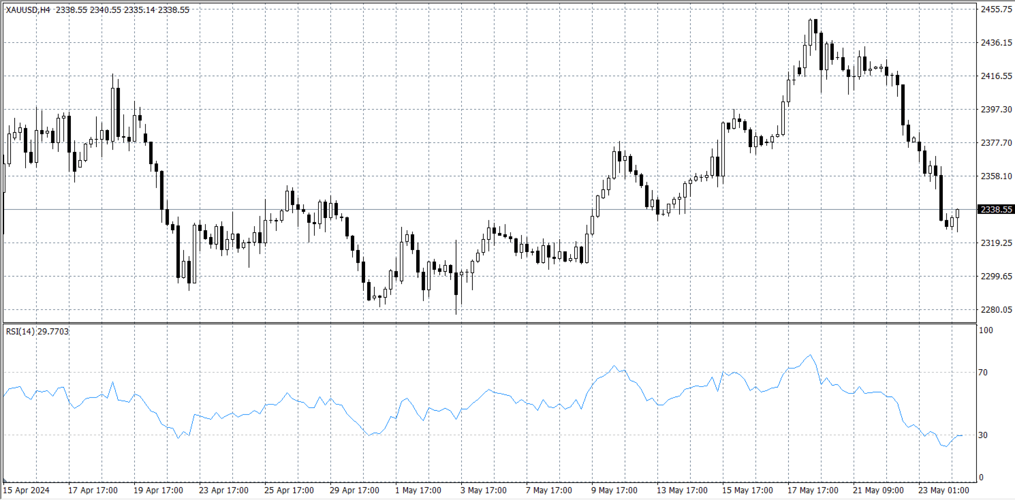Screen dimensions: 1015x500
Task: Click the 15 Apr 2024 date label
Action: pyautogui.click(x=26, y=490)
